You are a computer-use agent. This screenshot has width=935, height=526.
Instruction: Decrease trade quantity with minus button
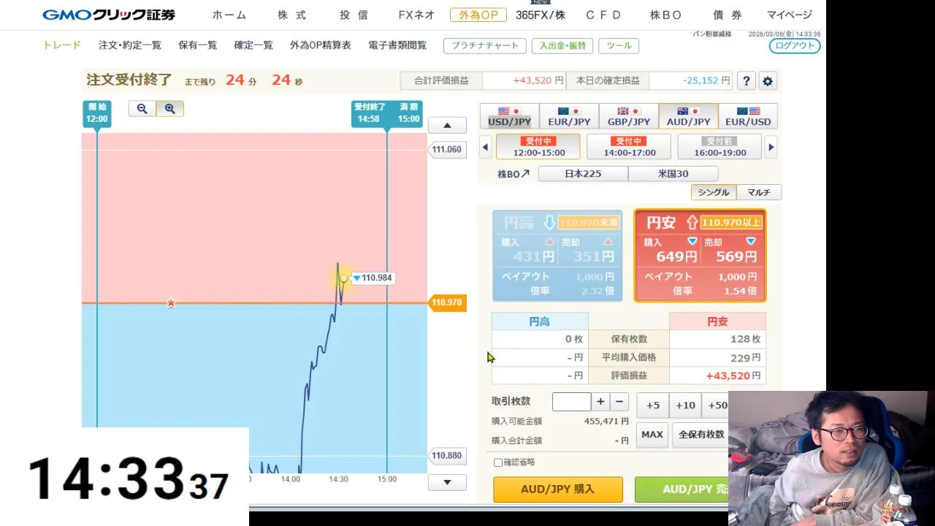pyautogui.click(x=619, y=402)
